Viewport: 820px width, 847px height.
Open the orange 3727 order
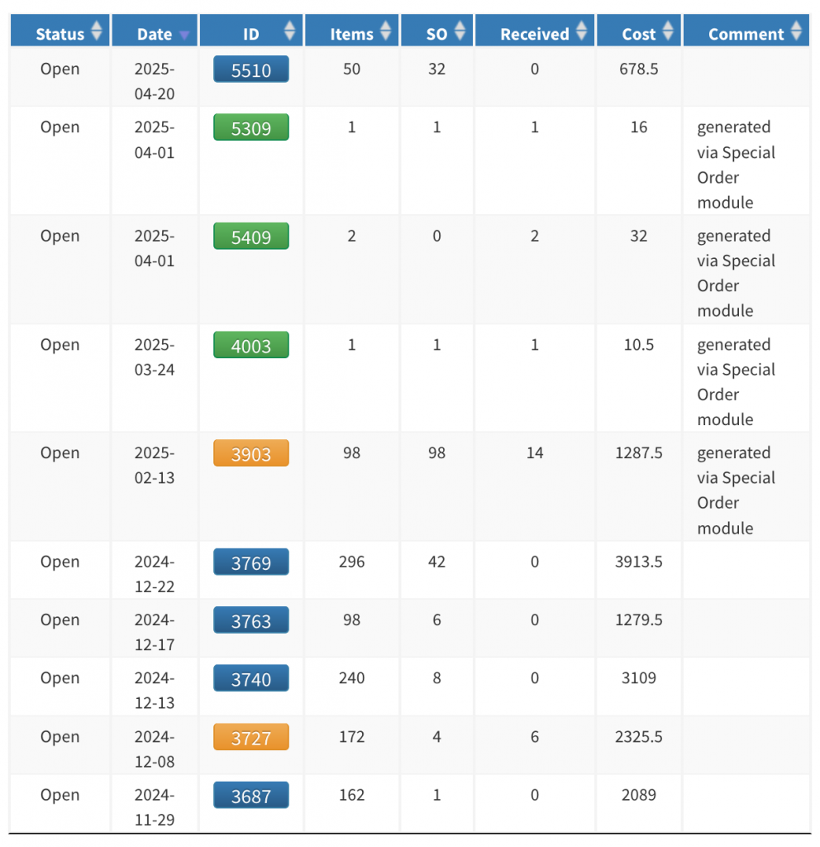(x=251, y=737)
